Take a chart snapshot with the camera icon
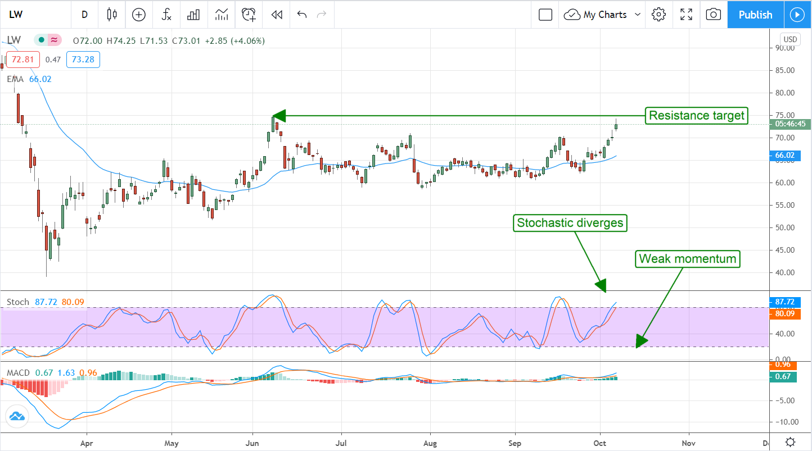812x451 pixels. 713,15
